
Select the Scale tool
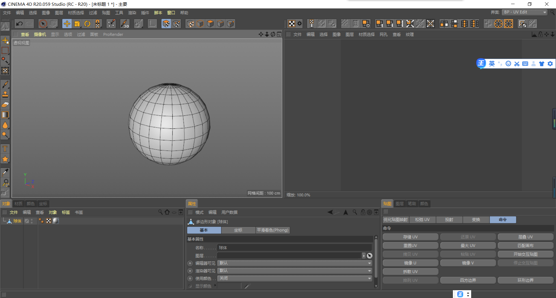tap(77, 23)
